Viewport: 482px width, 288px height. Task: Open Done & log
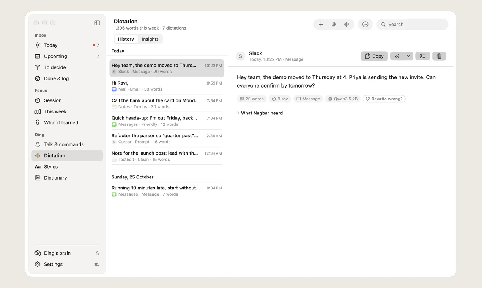point(67,78)
